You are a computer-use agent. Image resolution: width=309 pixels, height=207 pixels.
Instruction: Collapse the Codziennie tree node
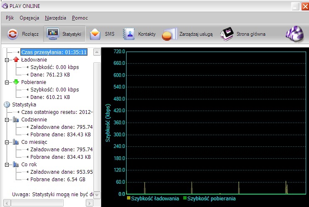[7, 120]
